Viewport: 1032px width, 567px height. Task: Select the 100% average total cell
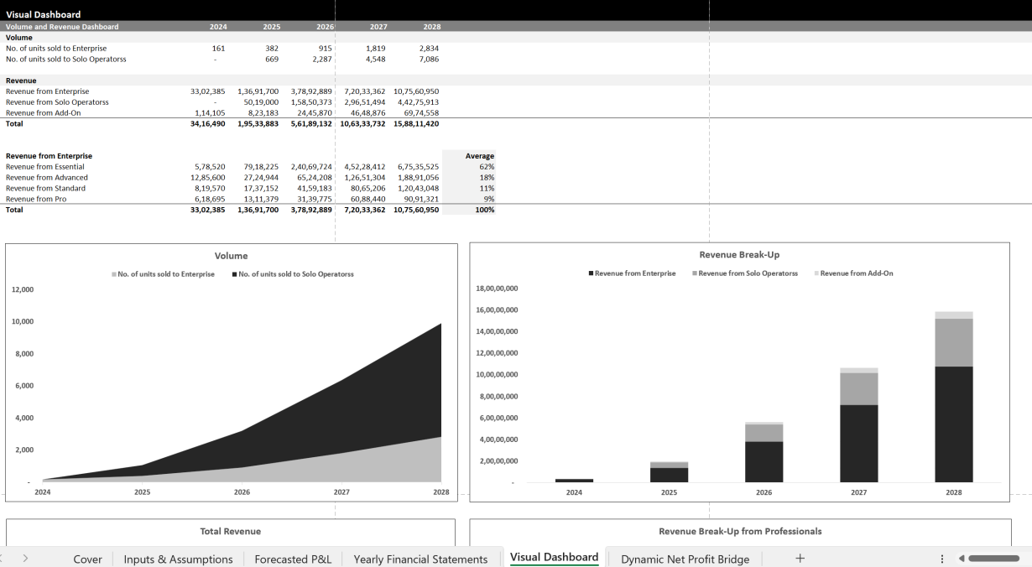click(484, 210)
